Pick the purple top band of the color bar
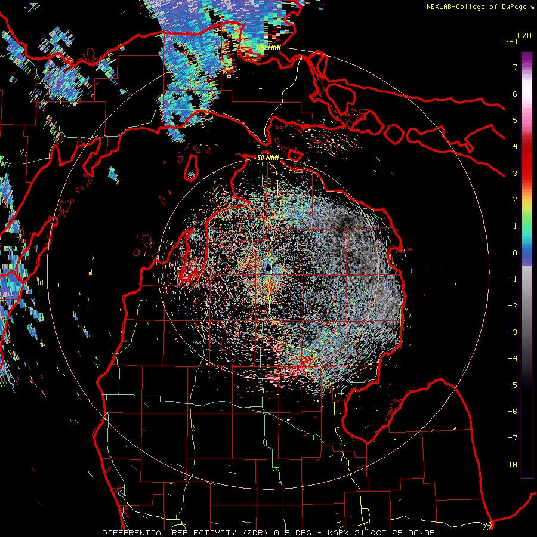 527,58
